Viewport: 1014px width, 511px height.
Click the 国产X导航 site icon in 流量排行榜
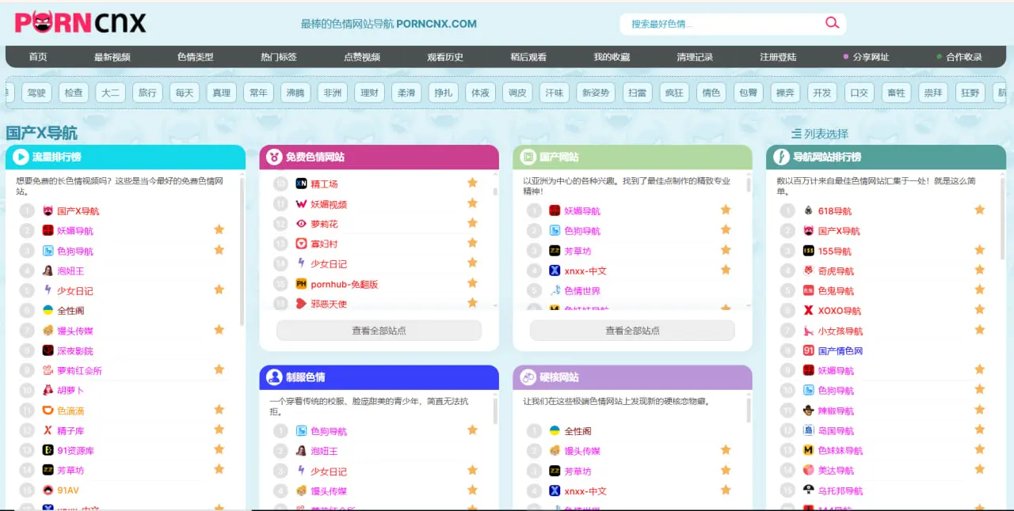click(48, 210)
